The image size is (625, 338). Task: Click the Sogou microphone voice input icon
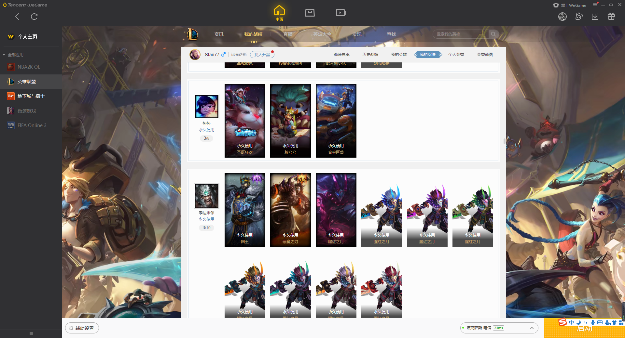tap(593, 322)
